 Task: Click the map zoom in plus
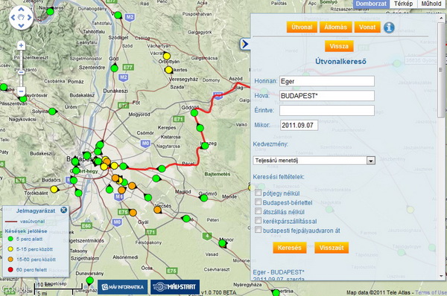[x=21, y=45]
